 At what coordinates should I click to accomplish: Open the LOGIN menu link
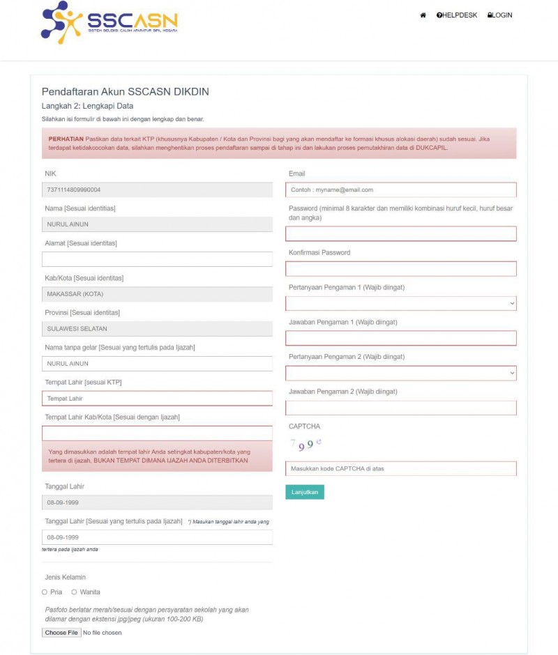click(499, 15)
